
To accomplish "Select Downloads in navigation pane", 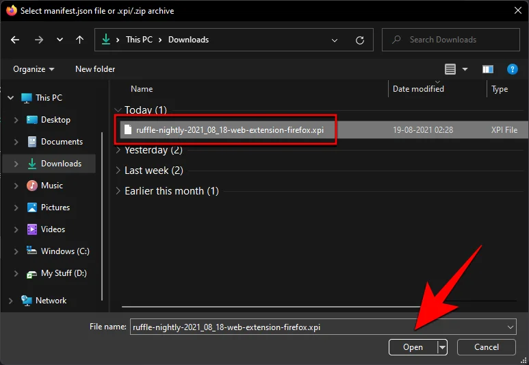I will pos(61,164).
